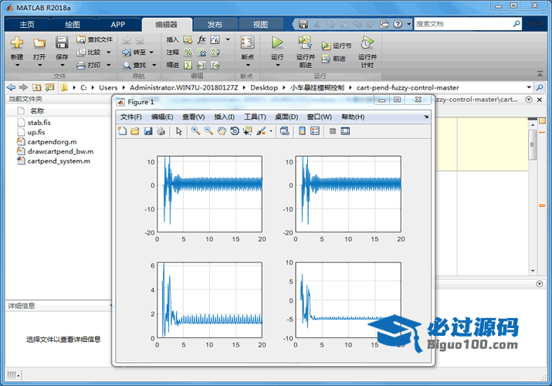Viewport: 552px width, 386px height.
Task: Click the 运行节 button
Action: coord(337,46)
